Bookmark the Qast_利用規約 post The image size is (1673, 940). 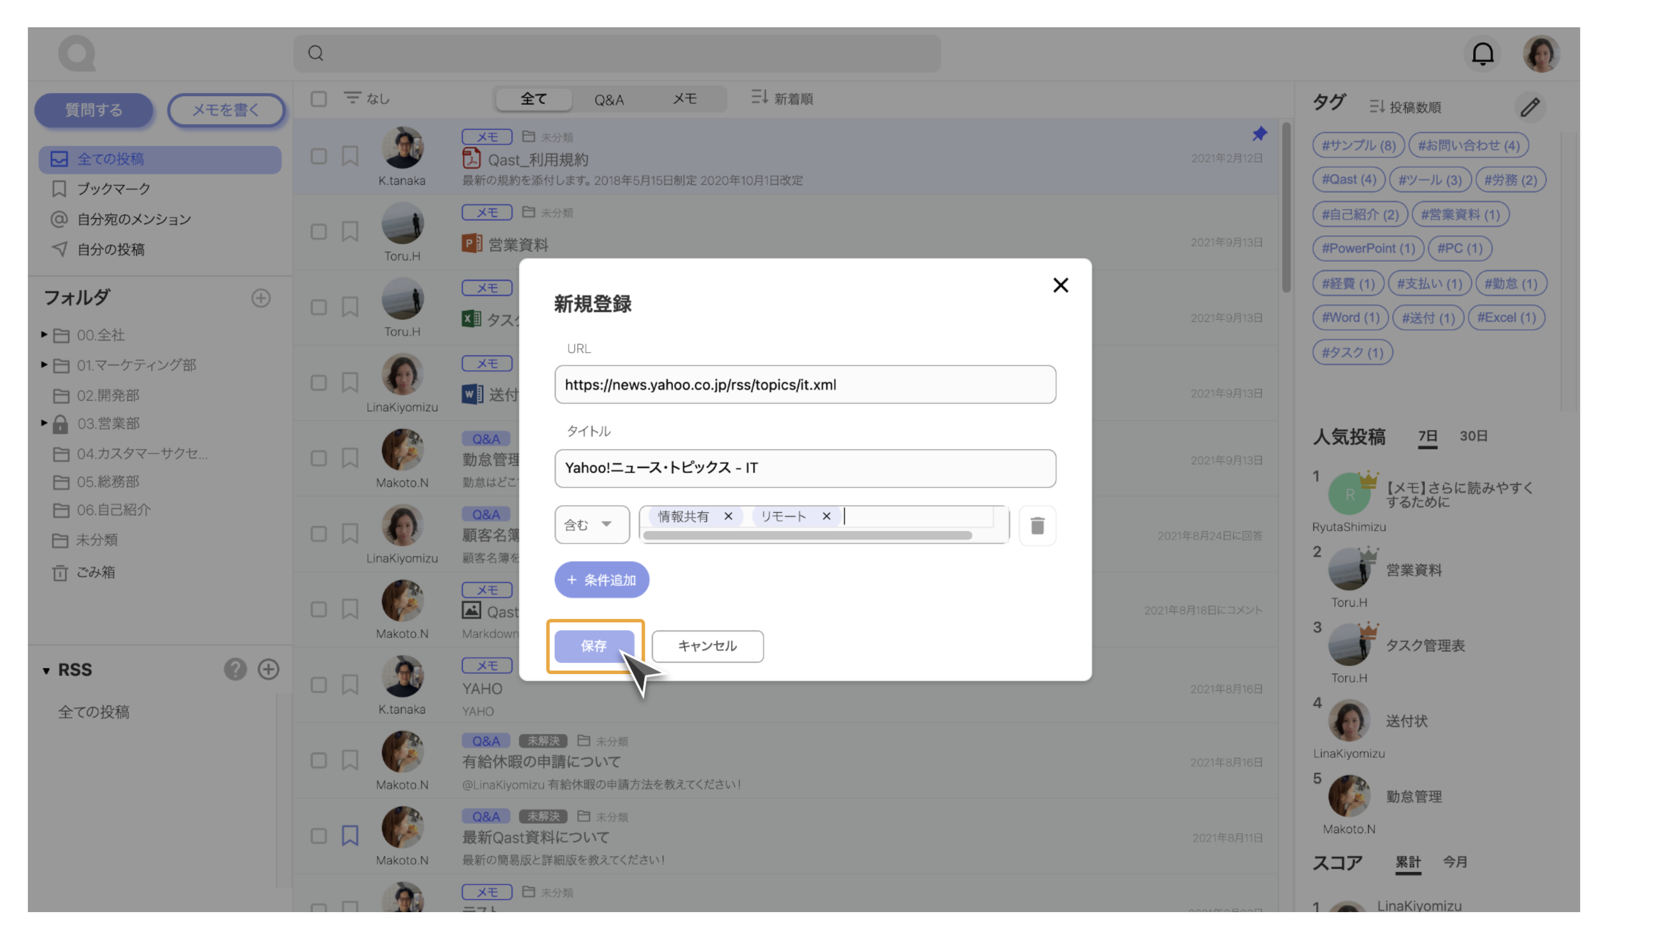point(350,156)
